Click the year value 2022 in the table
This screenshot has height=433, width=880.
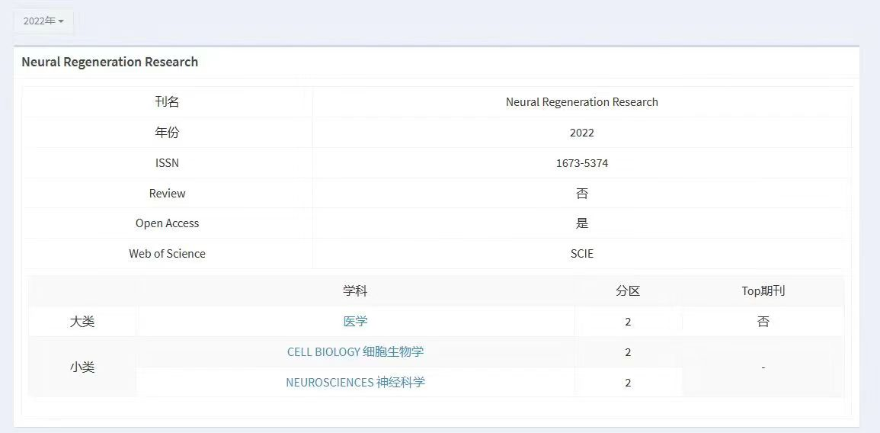[x=582, y=133]
